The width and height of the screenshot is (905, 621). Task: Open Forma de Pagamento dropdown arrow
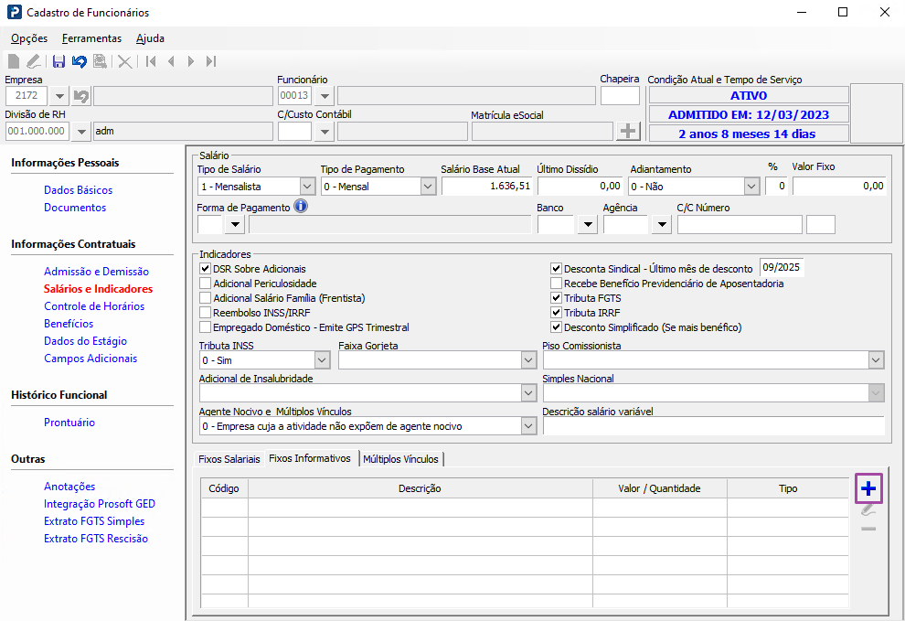coord(235,224)
